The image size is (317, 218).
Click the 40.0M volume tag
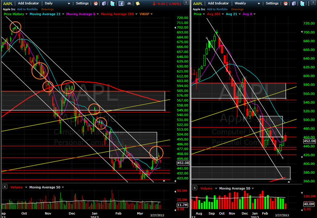tap(309, 204)
